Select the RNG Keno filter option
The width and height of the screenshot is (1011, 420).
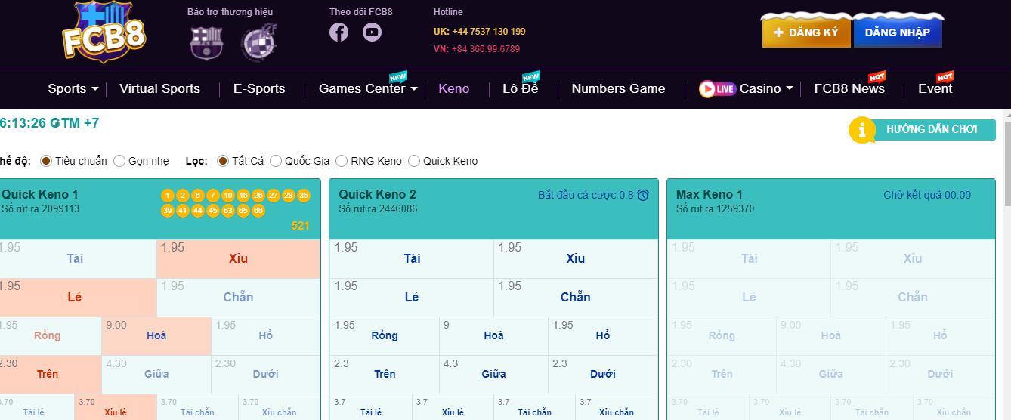coord(342,161)
